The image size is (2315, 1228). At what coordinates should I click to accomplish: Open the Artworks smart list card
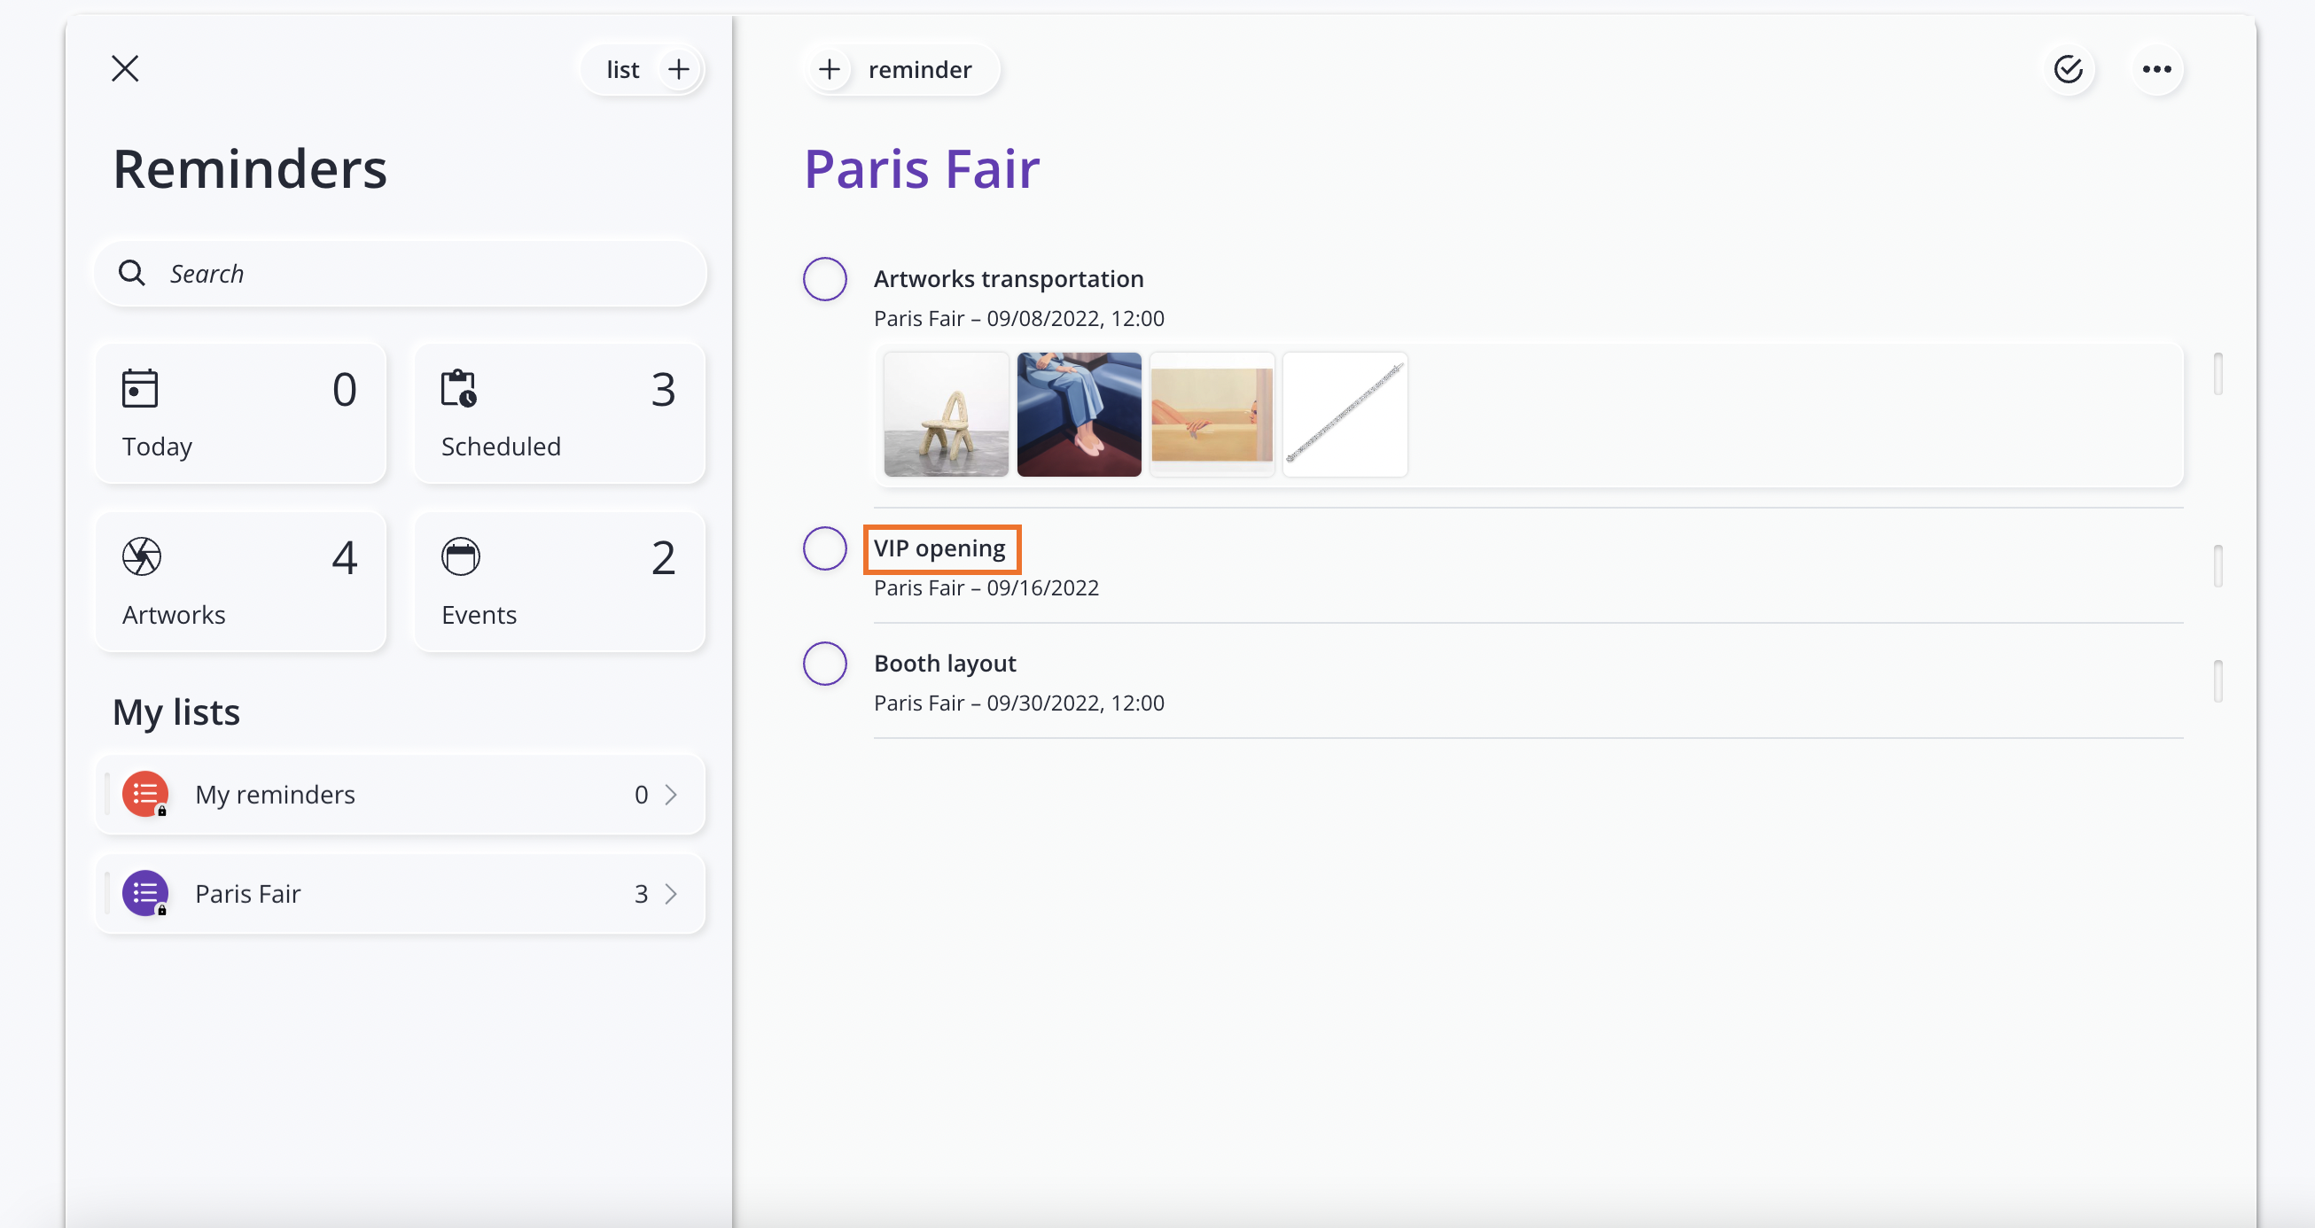click(241, 581)
